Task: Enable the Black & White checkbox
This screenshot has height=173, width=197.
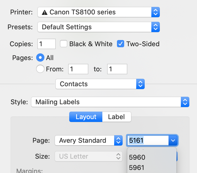Action: [64, 44]
